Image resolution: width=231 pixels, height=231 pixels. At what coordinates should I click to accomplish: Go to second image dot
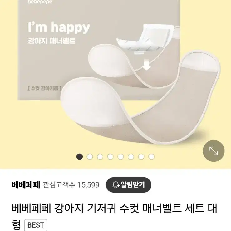90,157
